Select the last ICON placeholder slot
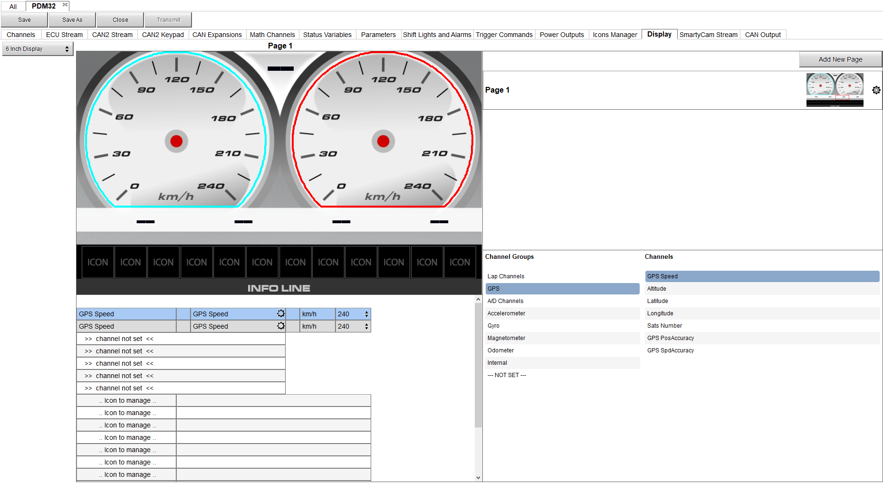 460,262
